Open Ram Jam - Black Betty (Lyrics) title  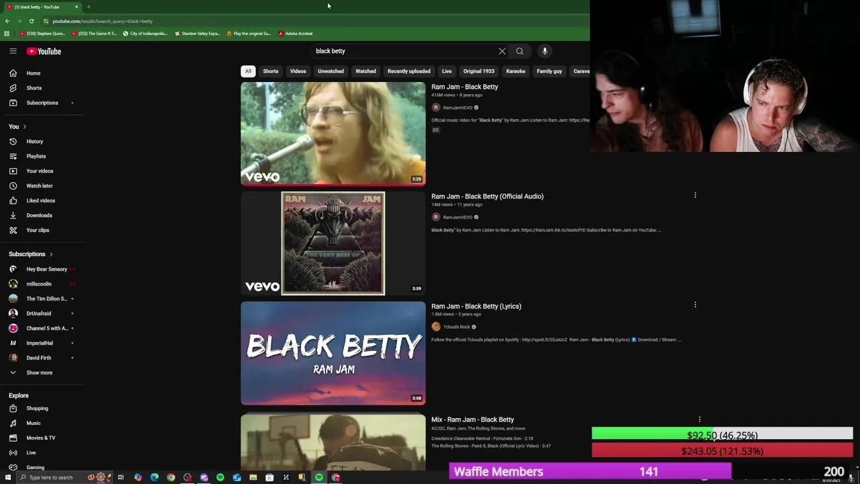click(x=476, y=306)
